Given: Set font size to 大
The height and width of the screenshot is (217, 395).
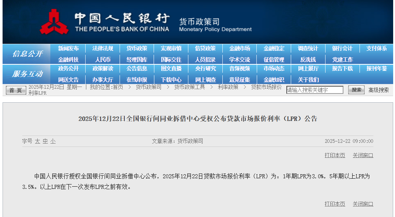Looking at the screenshot, I should pyautogui.click(x=37, y=141).
